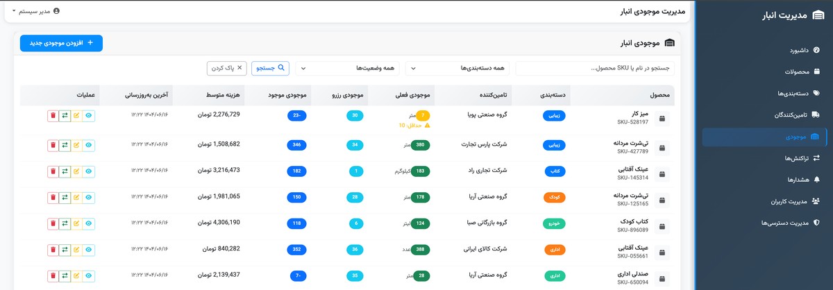This screenshot has width=833, height=290.
Task: Edit the صندلی اداری SKU-650094 row
Action: click(76, 275)
